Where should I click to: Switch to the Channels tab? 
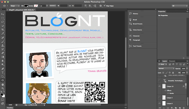(x=172, y=61)
